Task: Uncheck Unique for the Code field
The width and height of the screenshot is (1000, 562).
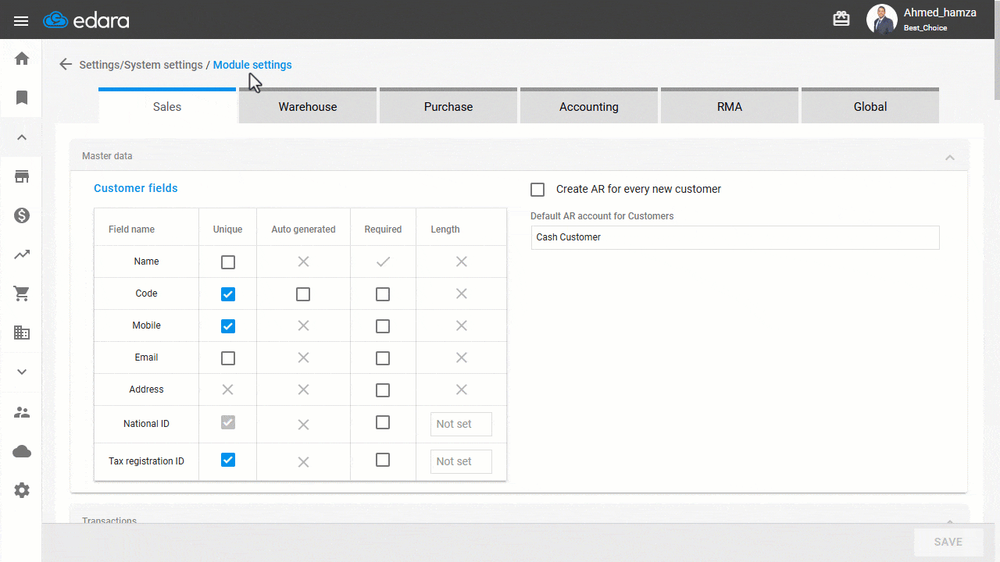Action: tap(228, 294)
